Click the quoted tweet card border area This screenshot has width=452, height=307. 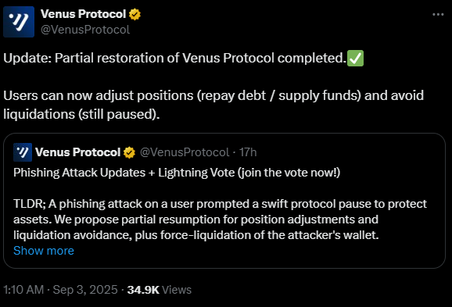pos(224,201)
